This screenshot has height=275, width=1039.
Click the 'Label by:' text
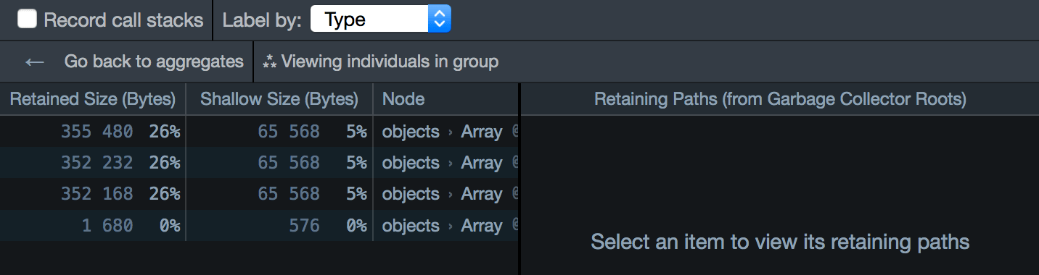(262, 20)
